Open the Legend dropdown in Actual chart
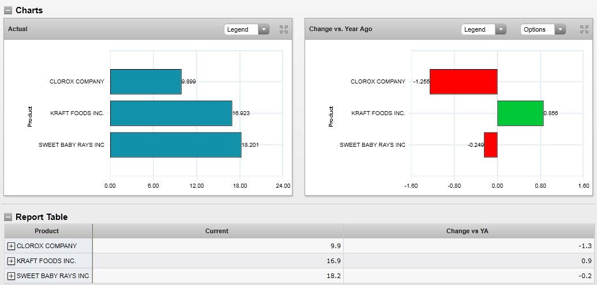The height and width of the screenshot is (285, 597). pos(247,29)
